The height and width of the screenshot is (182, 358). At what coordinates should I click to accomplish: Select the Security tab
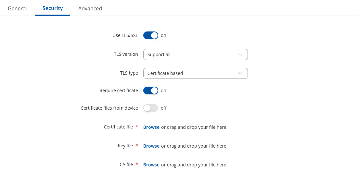(53, 8)
